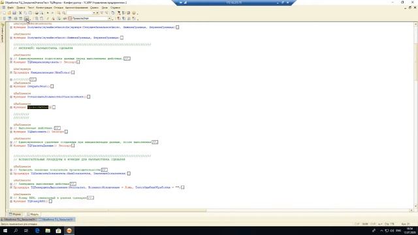Viewport: 418px width, 235px height.
Task: Open Task View from the taskbar
Action: pyautogui.click(x=26, y=230)
